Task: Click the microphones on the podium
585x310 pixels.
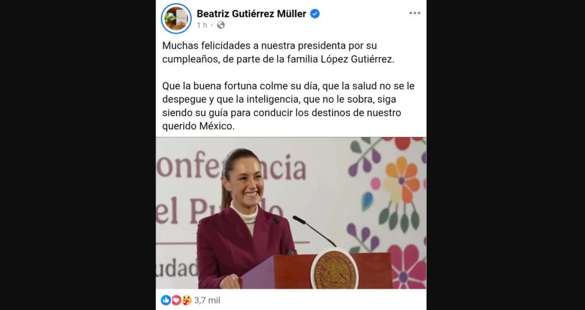Action: pos(304,234)
